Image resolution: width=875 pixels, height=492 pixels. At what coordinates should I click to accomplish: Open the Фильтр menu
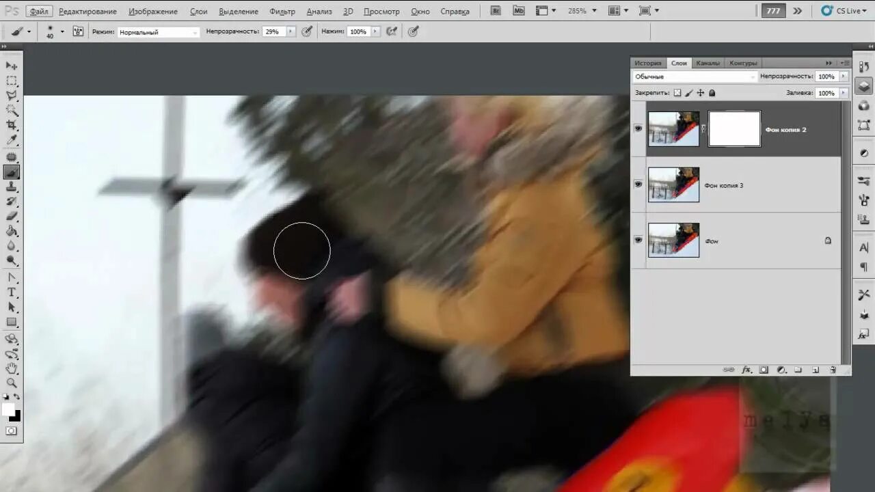coord(282,12)
